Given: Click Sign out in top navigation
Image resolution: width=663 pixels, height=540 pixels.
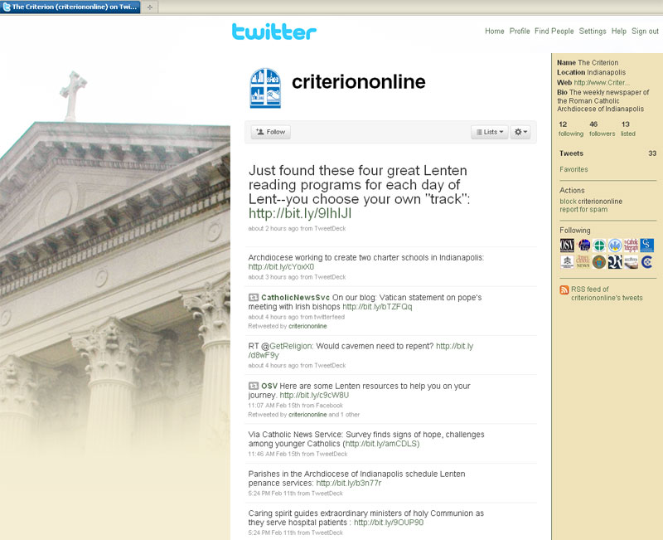Looking at the screenshot, I should (x=645, y=32).
